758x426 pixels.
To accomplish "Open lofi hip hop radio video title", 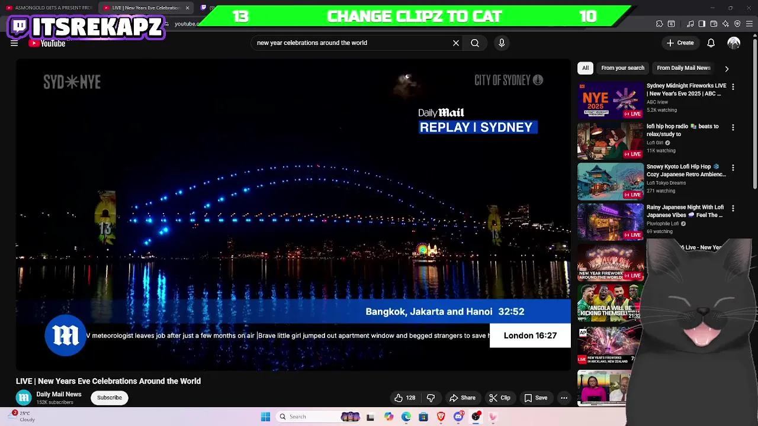I will (682, 130).
